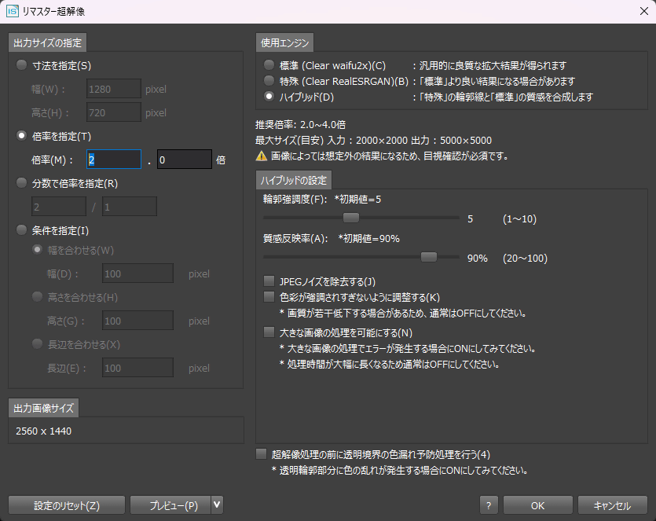This screenshot has width=656, height=521.
Task: Open the dropdown arrow beside プレビュー(P)
Action: 217,504
